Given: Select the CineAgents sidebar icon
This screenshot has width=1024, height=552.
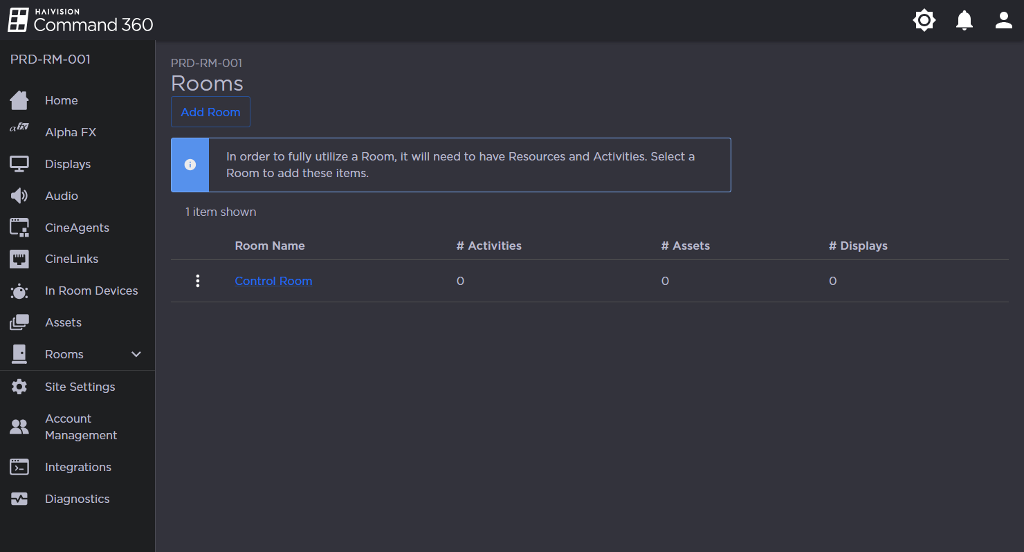Looking at the screenshot, I should (19, 228).
